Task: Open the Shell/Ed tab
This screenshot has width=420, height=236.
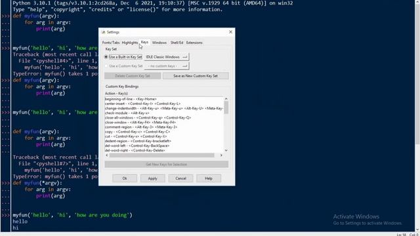Action: [x=177, y=43]
